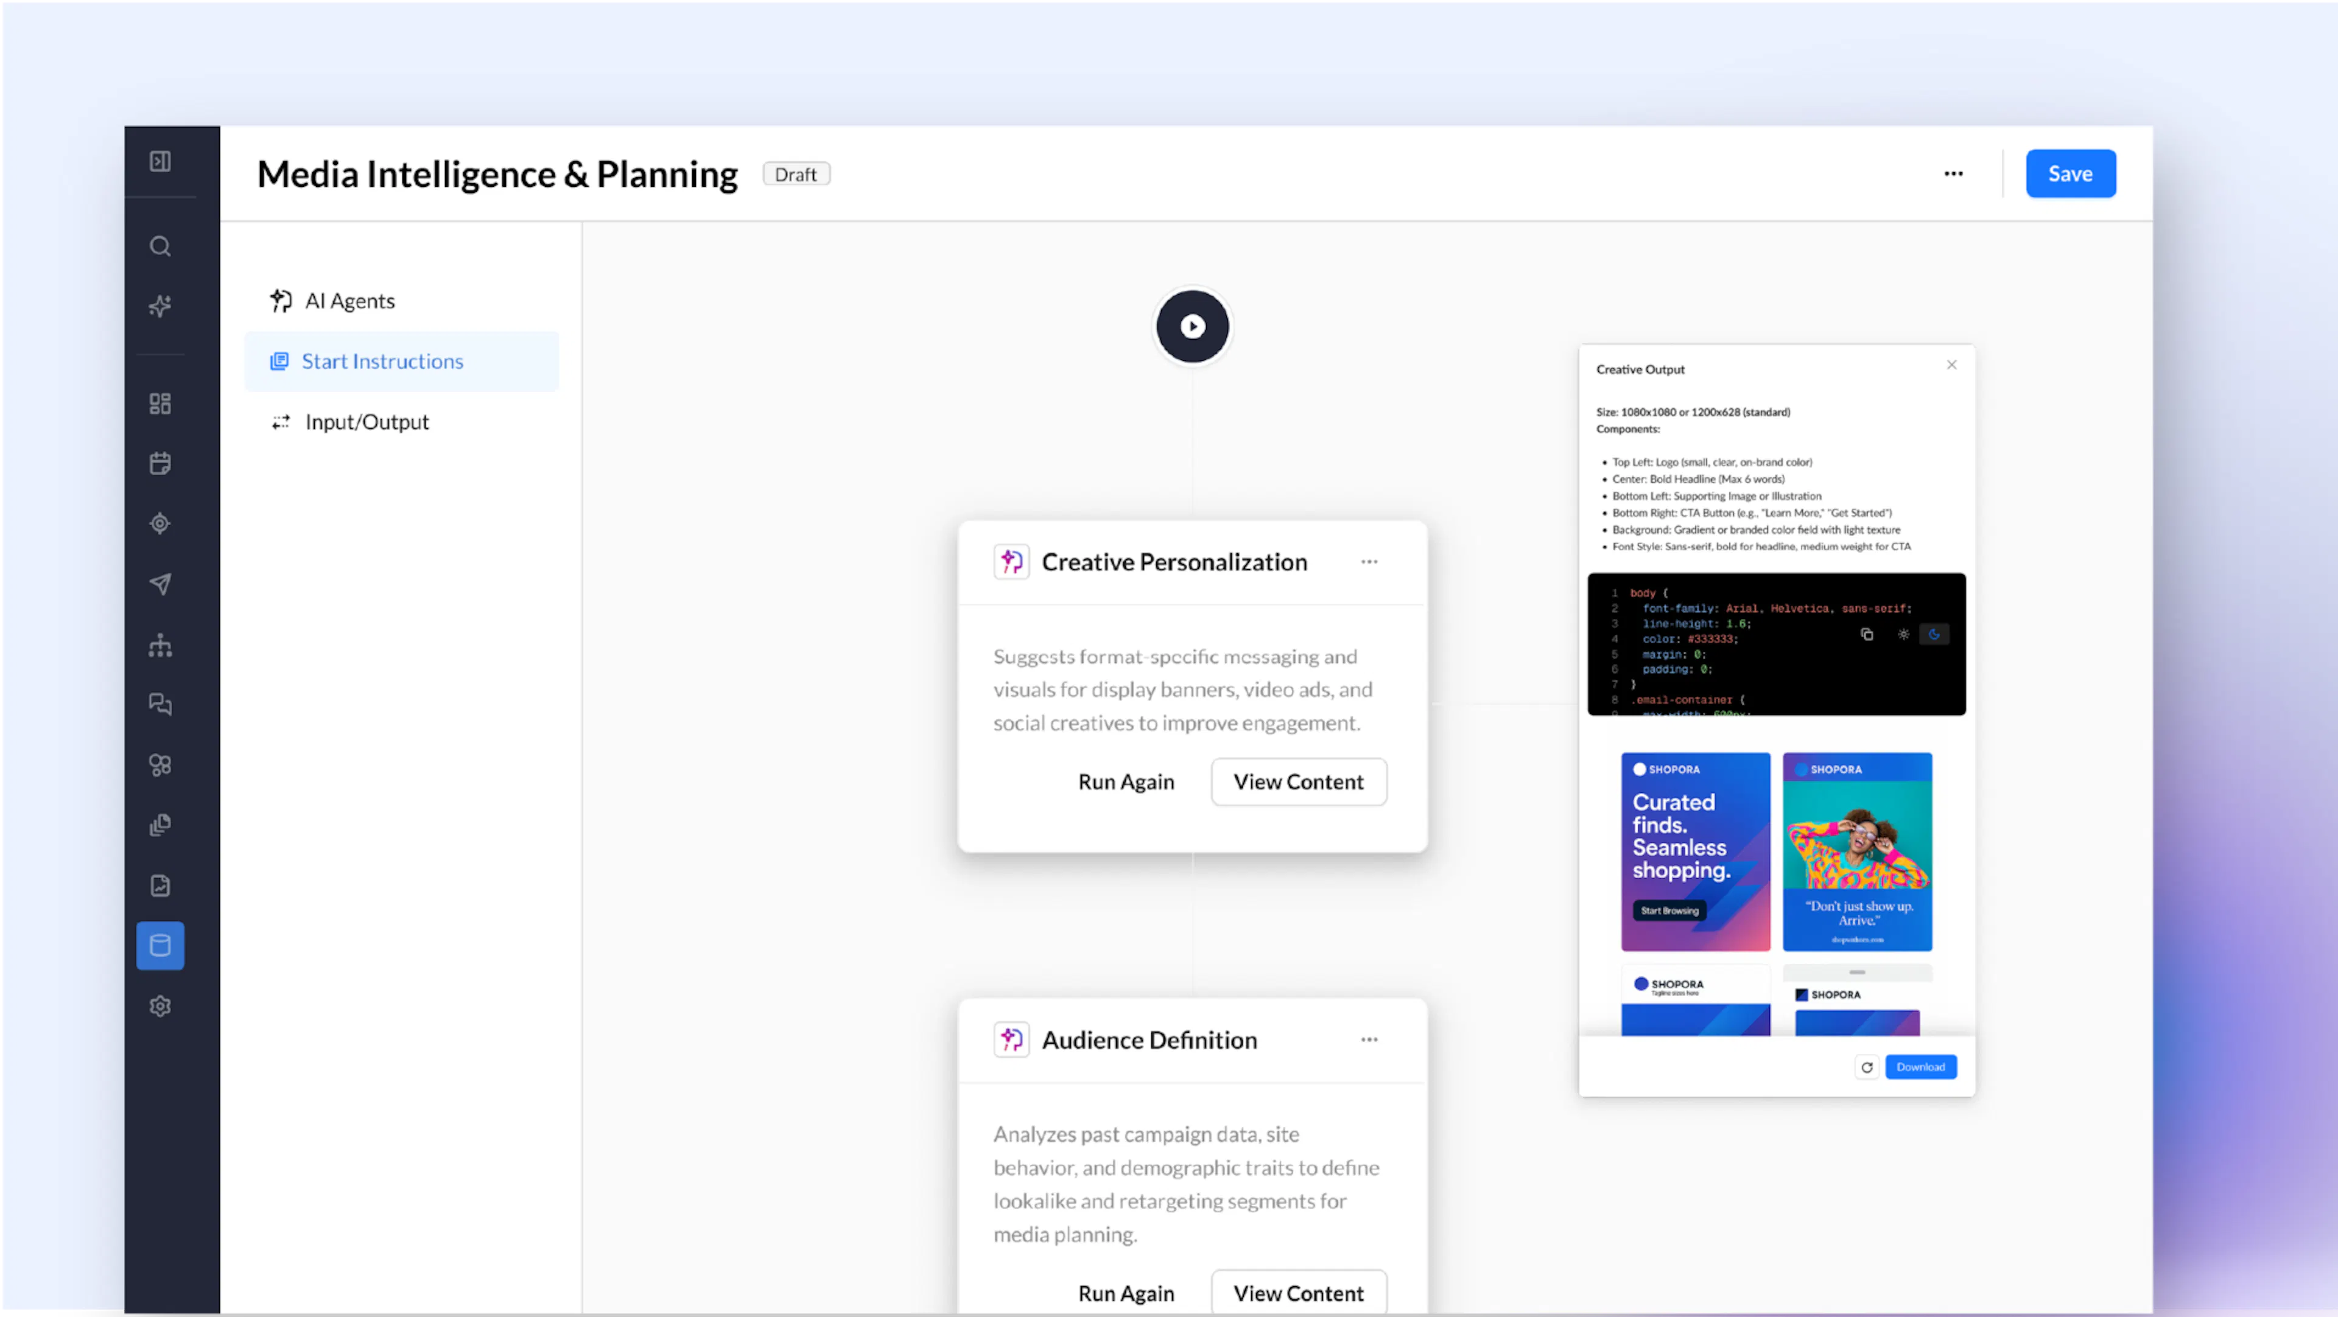Close the Creative Output panel

[1951, 365]
